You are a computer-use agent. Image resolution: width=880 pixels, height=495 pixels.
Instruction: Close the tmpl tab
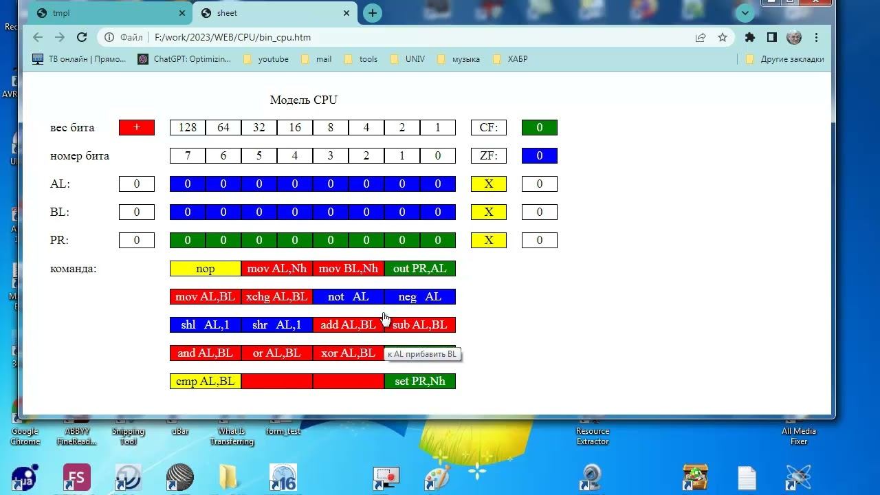183,13
